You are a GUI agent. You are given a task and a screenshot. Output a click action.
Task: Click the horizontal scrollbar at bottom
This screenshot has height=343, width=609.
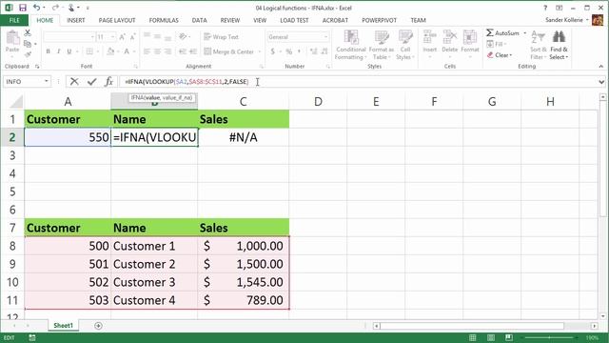click(x=472, y=326)
